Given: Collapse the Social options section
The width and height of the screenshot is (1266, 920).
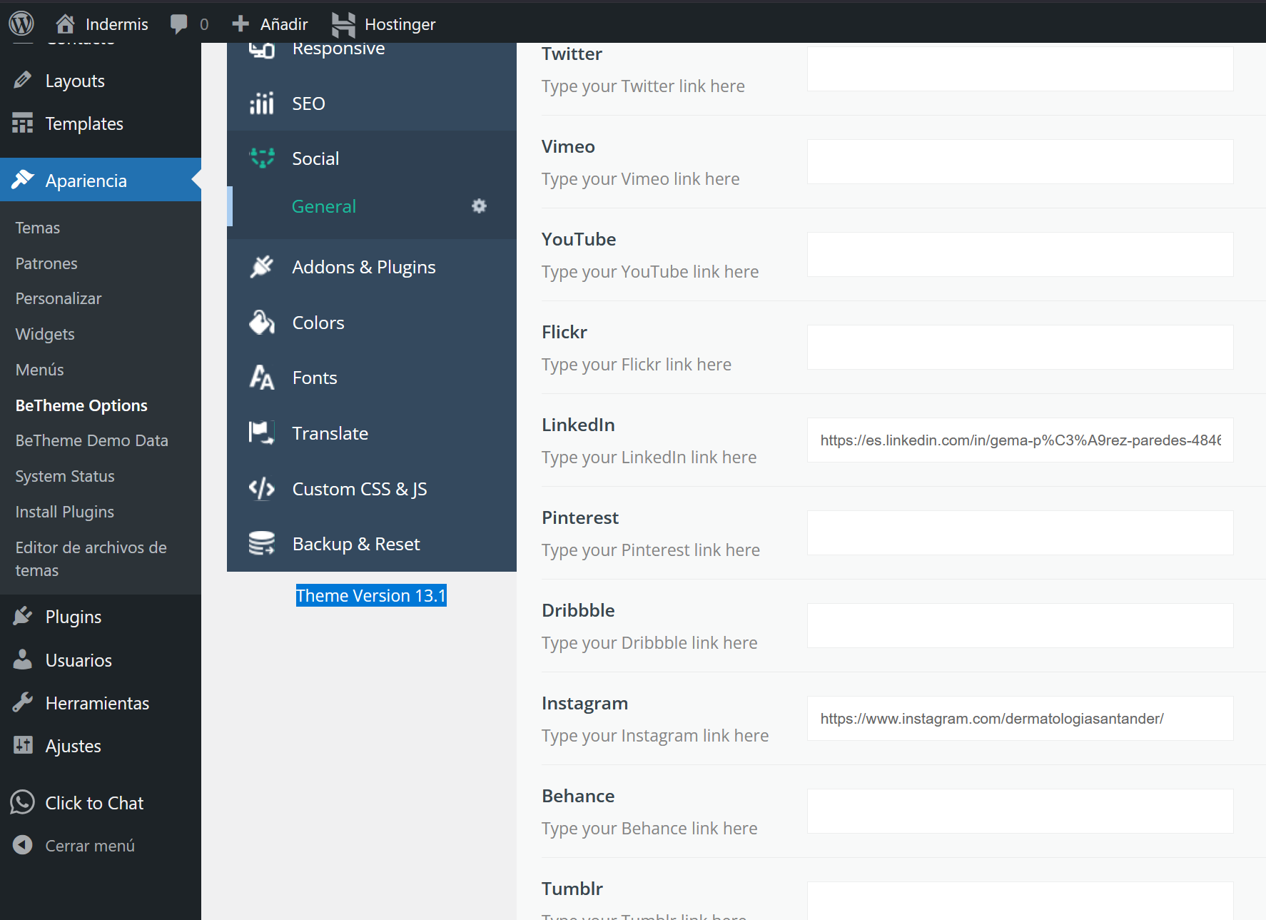Looking at the screenshot, I should 372,158.
